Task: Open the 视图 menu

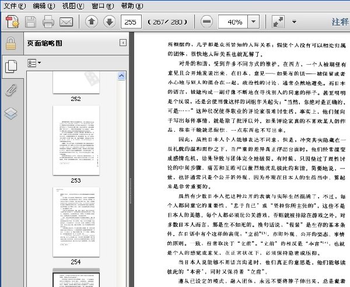Action: (x=73, y=6)
